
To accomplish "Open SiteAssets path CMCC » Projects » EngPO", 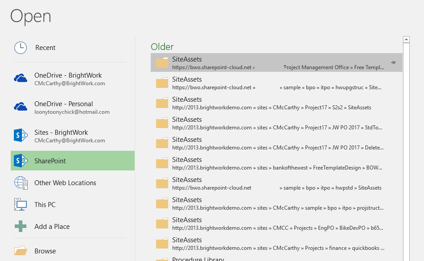I will point(276,223).
